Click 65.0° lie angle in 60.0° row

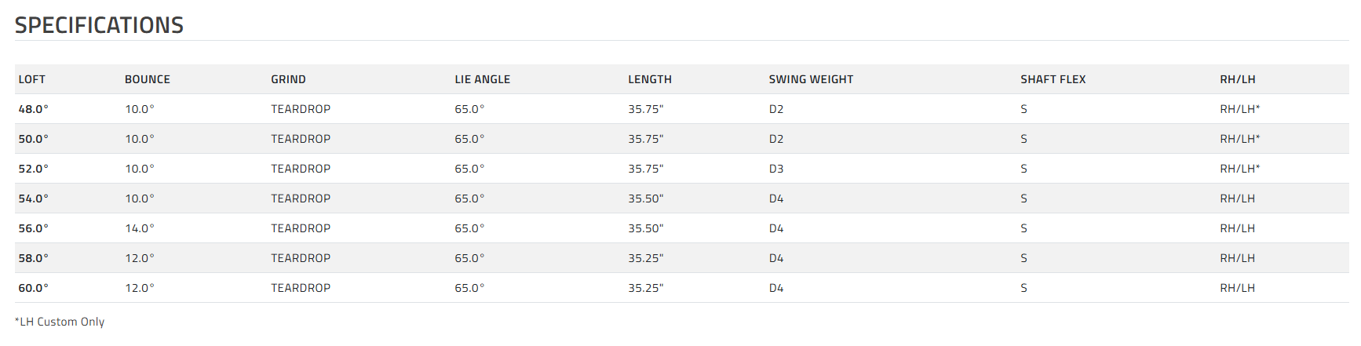coord(469,288)
